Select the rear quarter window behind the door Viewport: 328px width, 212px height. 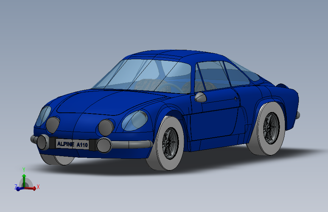click(x=236, y=75)
